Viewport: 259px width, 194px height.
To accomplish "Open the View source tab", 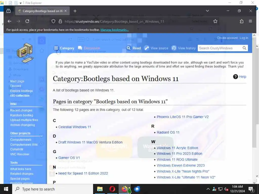I will (156, 48).
